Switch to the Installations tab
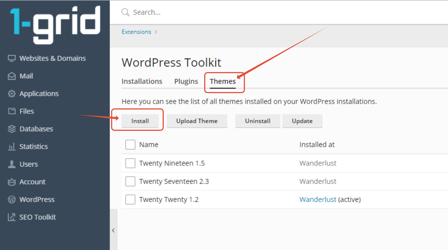 tap(142, 81)
